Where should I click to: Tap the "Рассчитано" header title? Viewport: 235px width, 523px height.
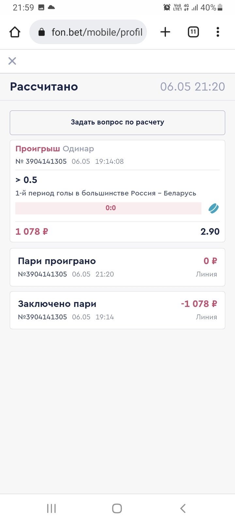(x=44, y=87)
